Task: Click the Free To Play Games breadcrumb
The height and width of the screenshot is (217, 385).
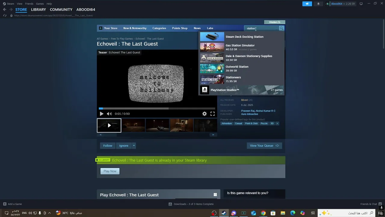Action: pyautogui.click(x=122, y=39)
